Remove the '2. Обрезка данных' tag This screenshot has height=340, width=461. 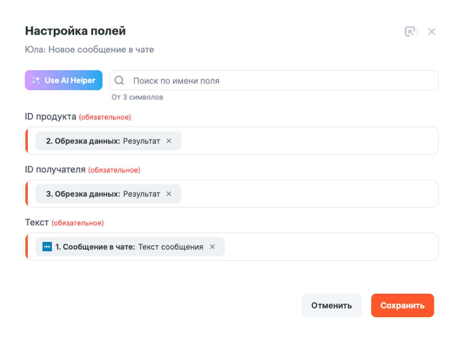pos(169,141)
